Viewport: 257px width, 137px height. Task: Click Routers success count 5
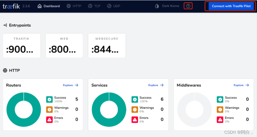[77, 99]
